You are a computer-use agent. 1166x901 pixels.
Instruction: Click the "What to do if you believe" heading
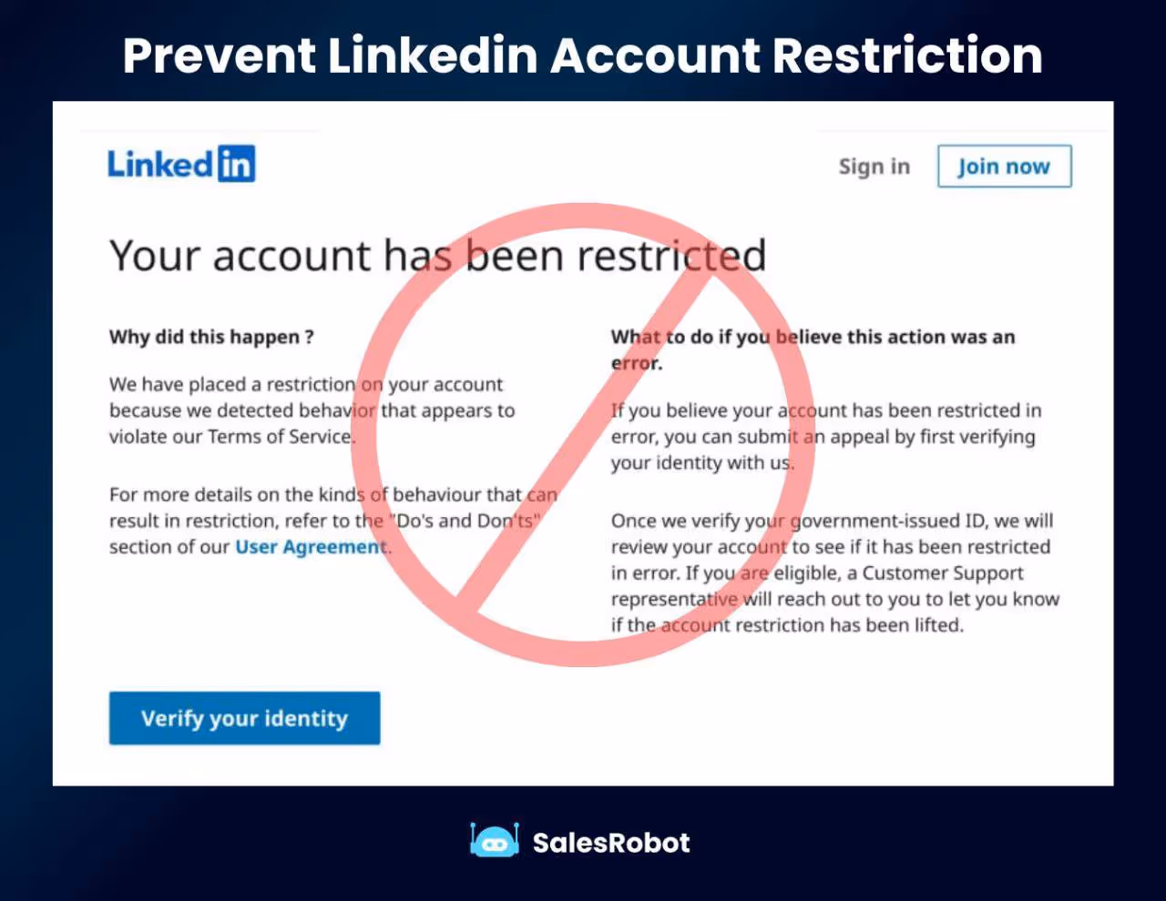[813, 349]
